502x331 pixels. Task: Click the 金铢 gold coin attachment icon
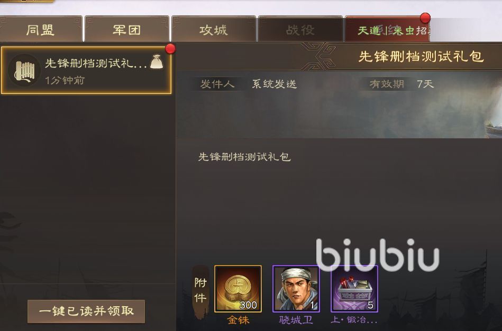238,289
